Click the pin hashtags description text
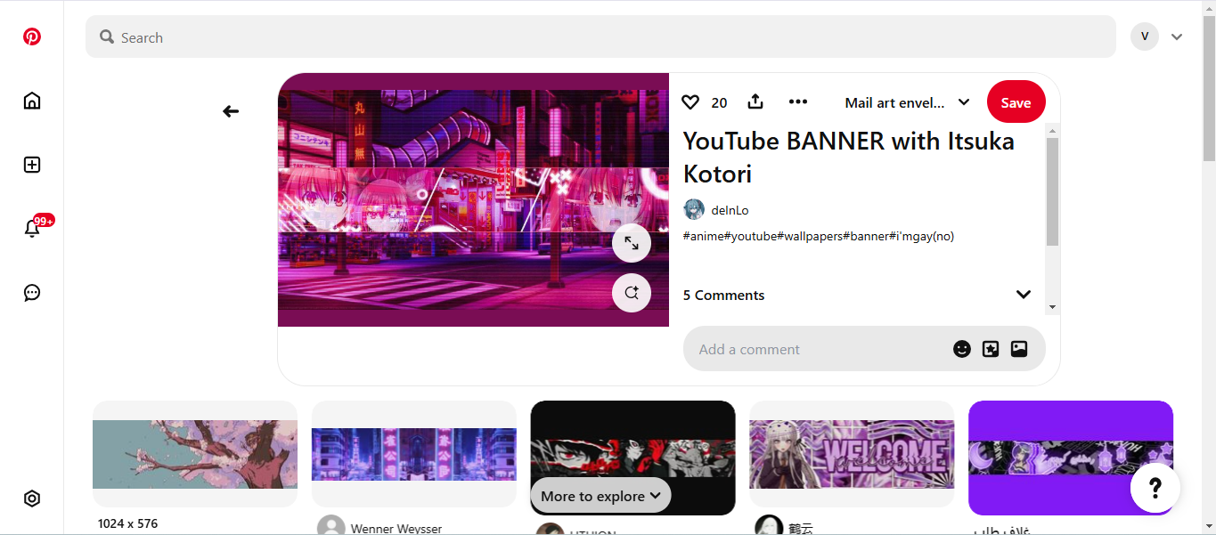1216x535 pixels. (818, 236)
